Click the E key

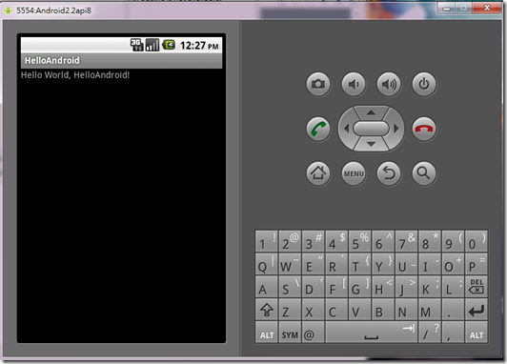coord(313,264)
